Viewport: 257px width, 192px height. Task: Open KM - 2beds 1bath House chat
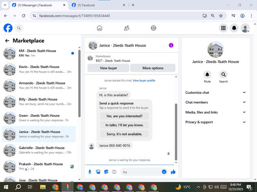point(39,53)
